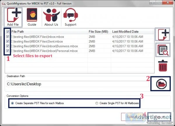Uncheck the Sent.mbox file checkbox
The image size is (175, 126).
[8, 41]
